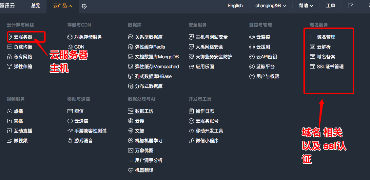370x180 pixels.
Task: Expand the 帮助 help dropdown
Action: (x=306, y=6)
